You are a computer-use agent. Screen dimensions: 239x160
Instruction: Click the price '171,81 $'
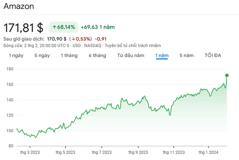point(23,28)
